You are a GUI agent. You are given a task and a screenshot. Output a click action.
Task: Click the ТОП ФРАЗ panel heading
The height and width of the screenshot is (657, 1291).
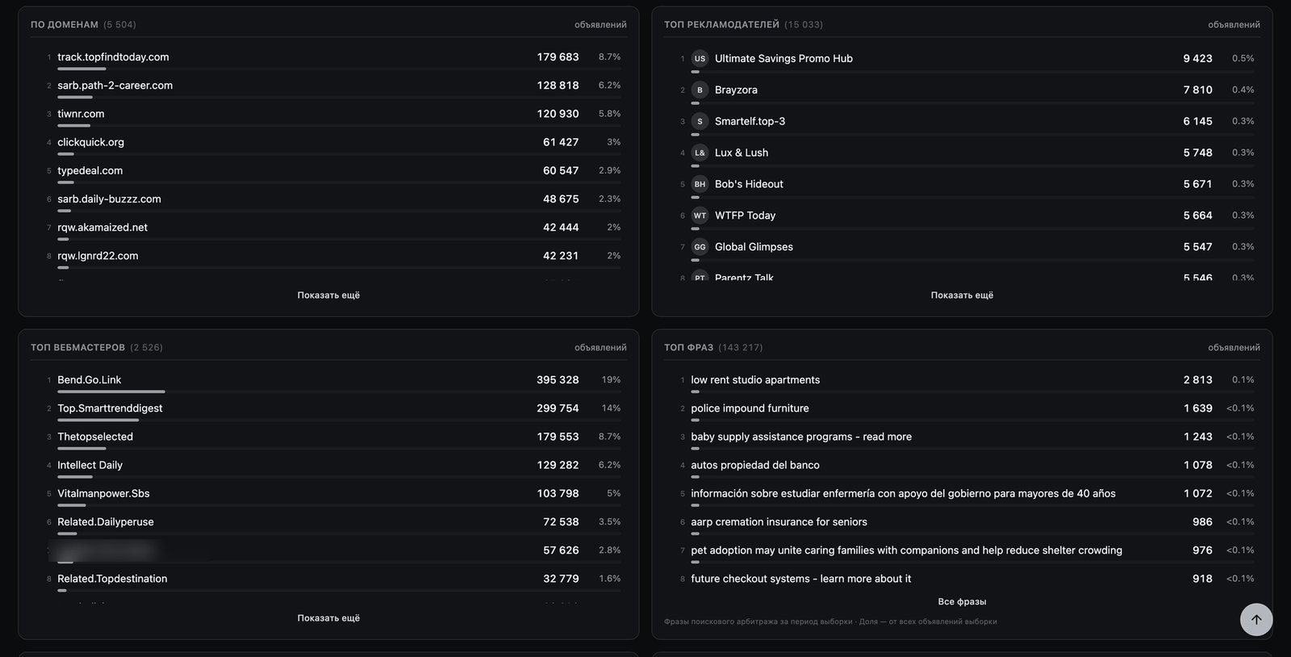pos(688,348)
